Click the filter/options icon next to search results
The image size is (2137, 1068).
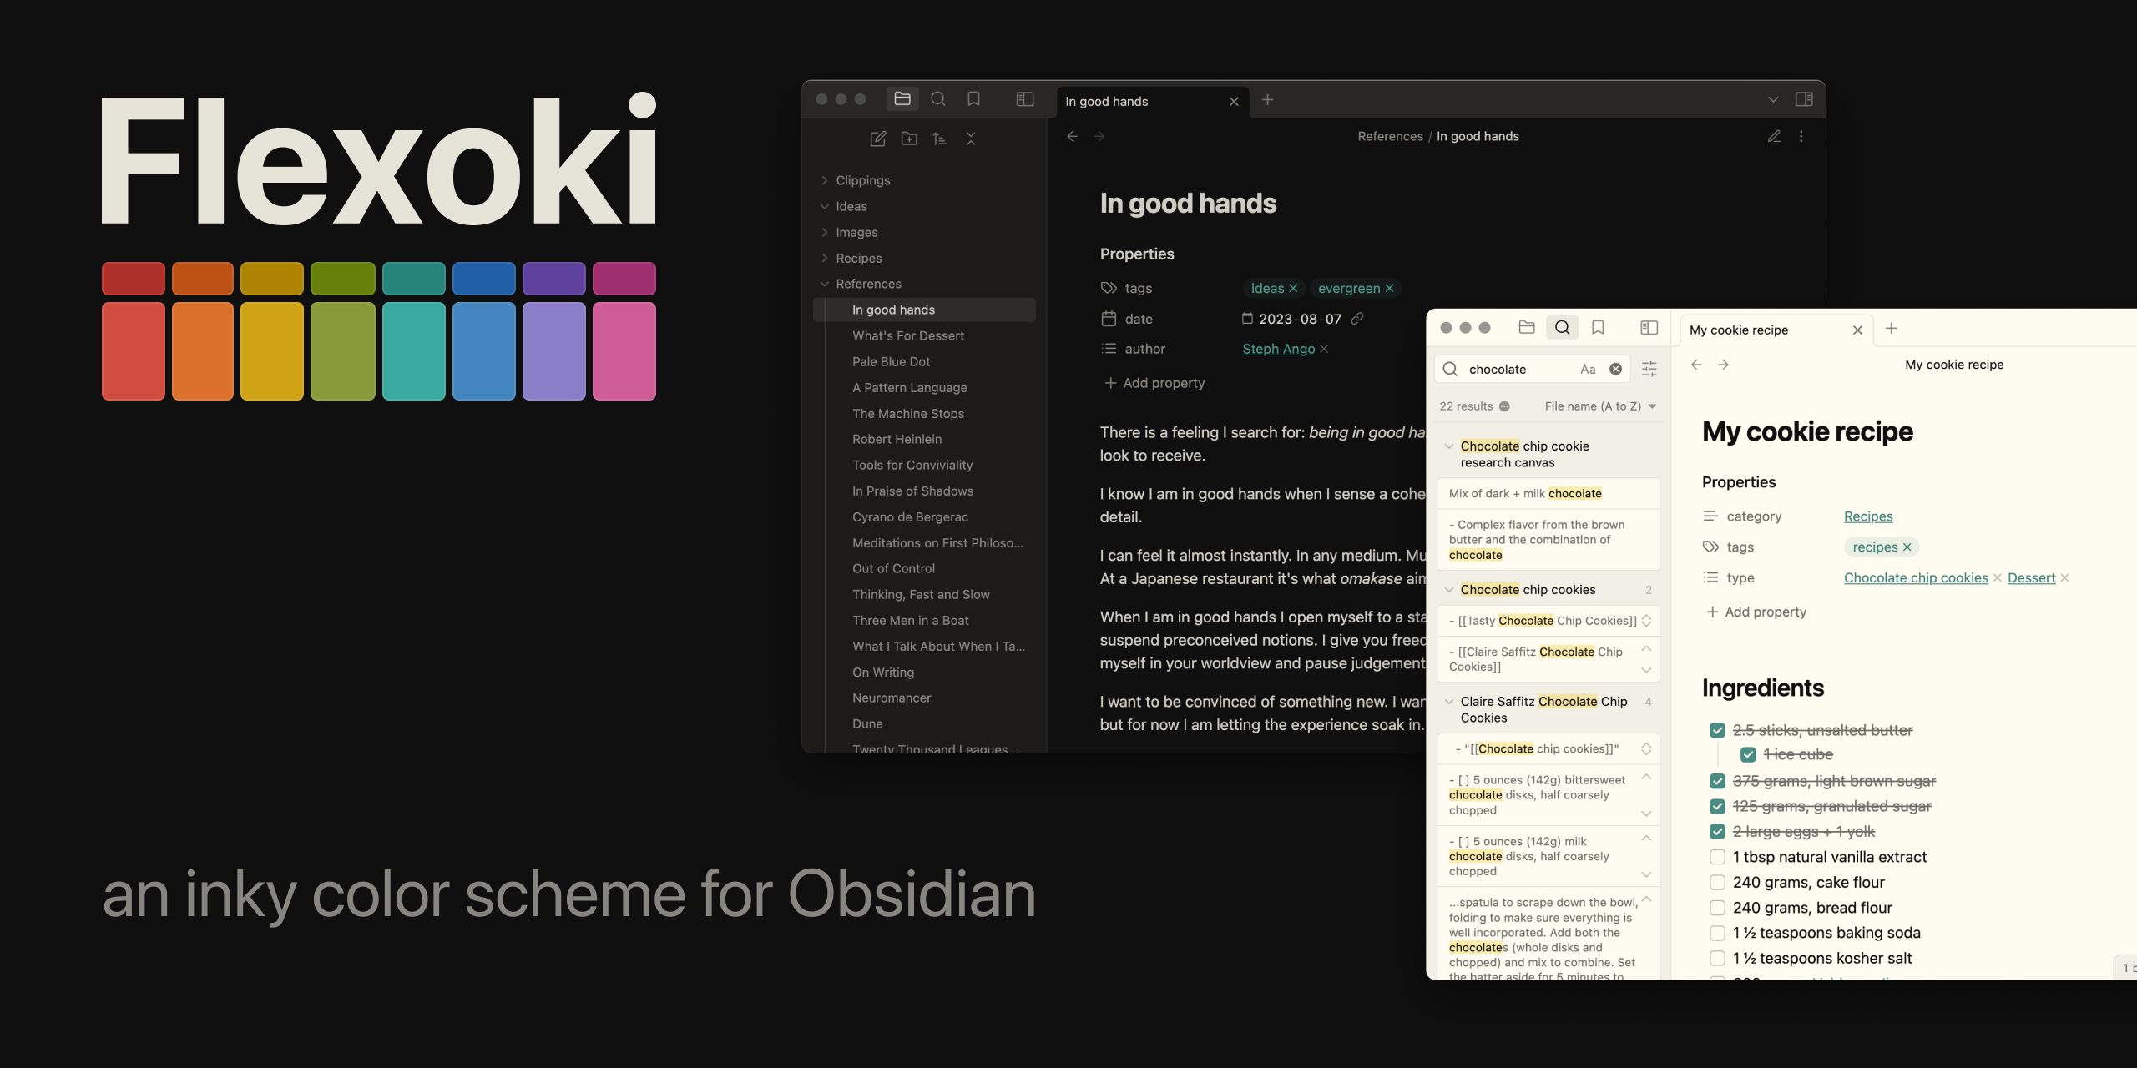pyautogui.click(x=1649, y=369)
